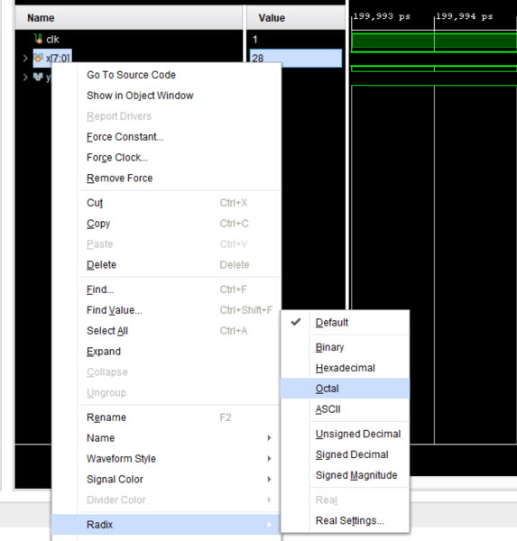
Task: Expand the y bus signal row
Action: pos(25,77)
